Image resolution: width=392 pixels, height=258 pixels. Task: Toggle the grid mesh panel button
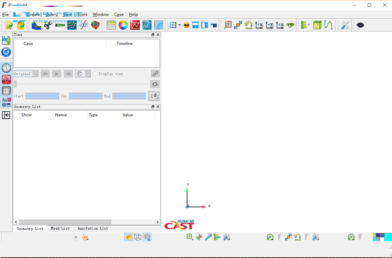[x=6, y=91]
